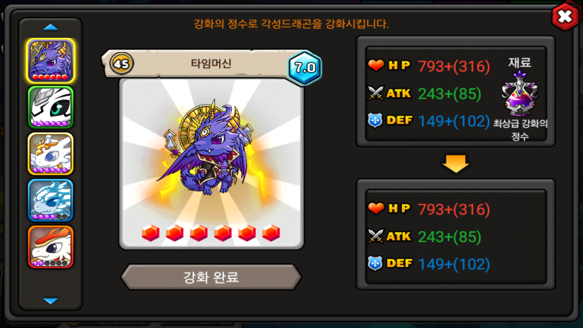Tap the 7.0 hexagon grade badge

point(305,67)
